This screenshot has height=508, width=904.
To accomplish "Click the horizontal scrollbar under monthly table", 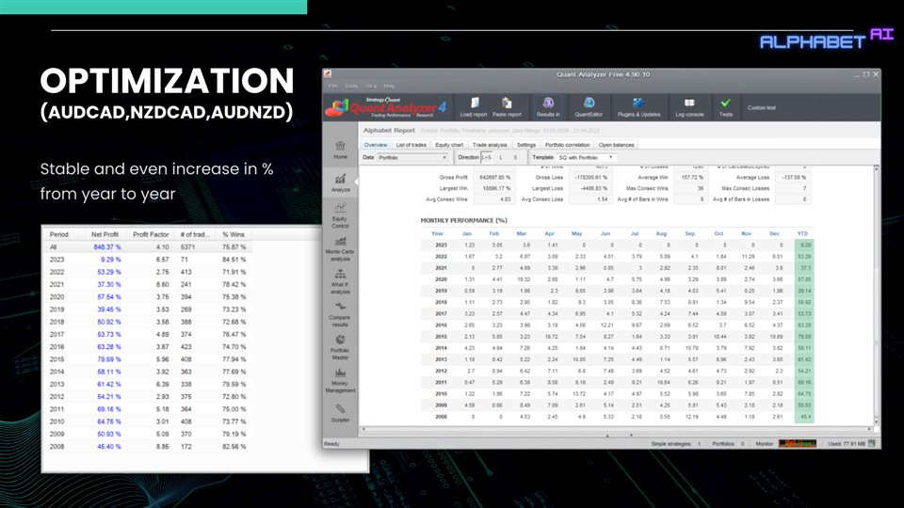I will tap(616, 429).
